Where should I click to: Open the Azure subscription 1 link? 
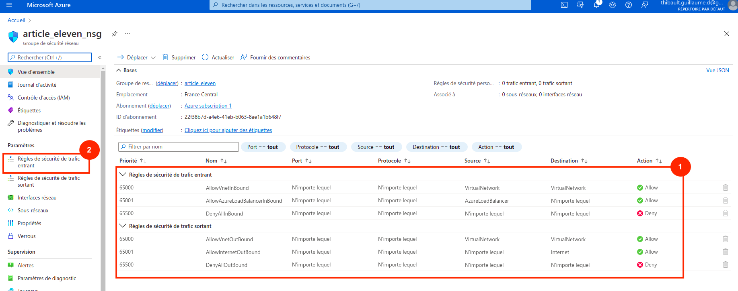click(208, 106)
